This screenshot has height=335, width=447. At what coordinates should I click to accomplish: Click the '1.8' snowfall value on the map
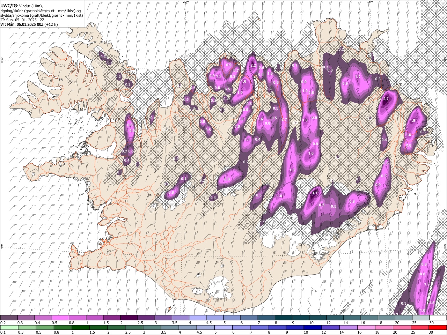point(305,120)
